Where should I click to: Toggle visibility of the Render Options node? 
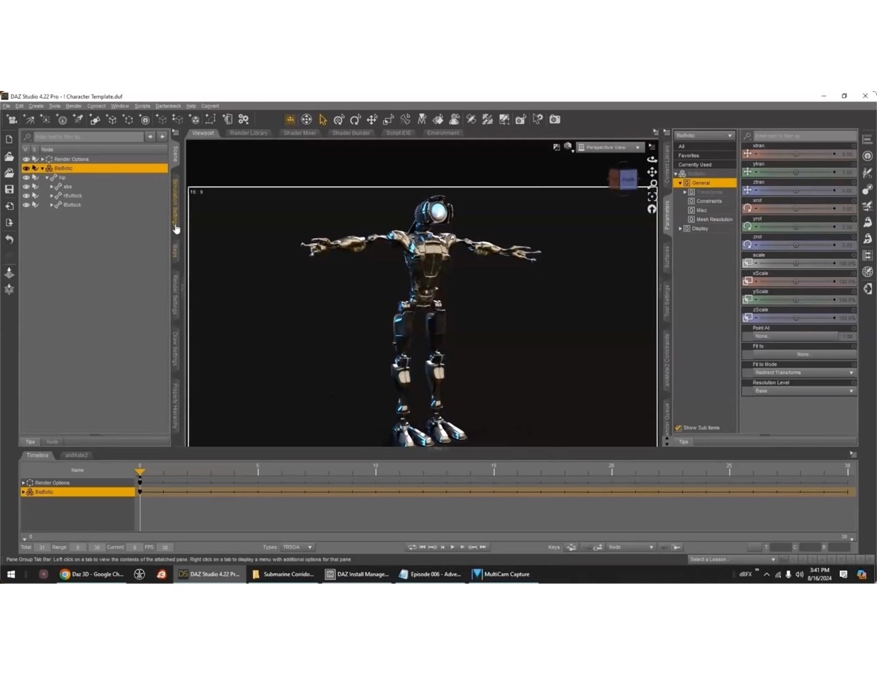coord(26,158)
